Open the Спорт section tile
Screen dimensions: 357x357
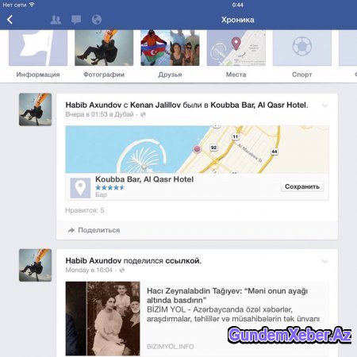coord(302,48)
